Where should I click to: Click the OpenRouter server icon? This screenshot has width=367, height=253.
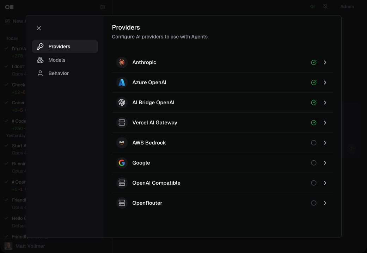[x=122, y=203]
